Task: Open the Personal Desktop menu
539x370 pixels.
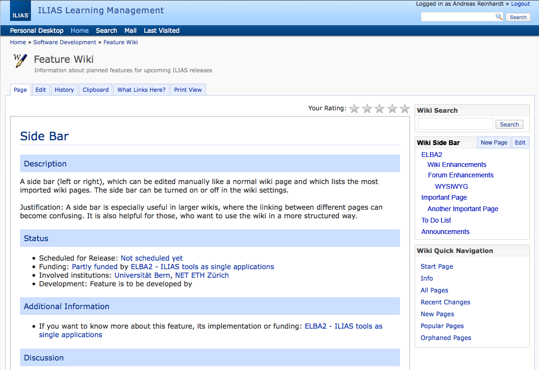Action: click(x=36, y=30)
